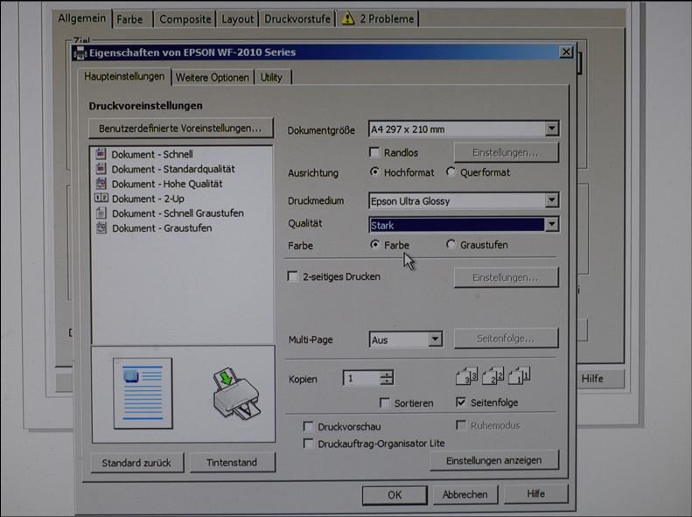Open the Dokumentgröße dropdown
The height and width of the screenshot is (517, 692).
[x=551, y=129]
